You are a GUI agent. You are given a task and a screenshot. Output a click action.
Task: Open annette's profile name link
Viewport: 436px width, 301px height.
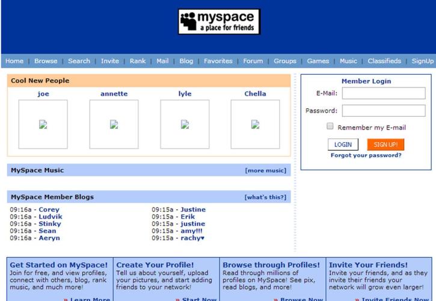pyautogui.click(x=114, y=94)
